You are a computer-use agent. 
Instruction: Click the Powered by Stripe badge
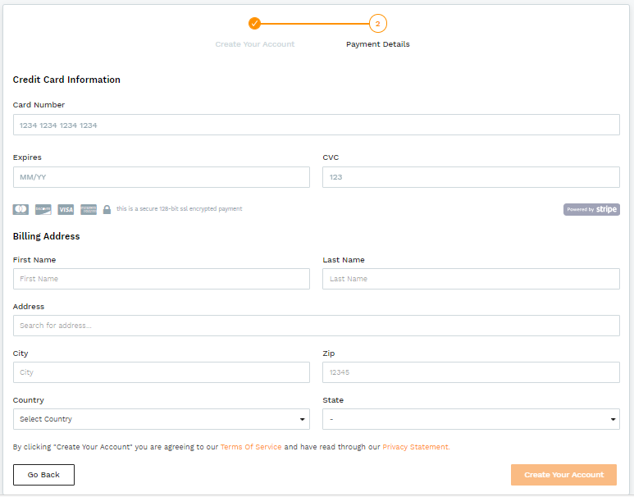[x=591, y=209]
